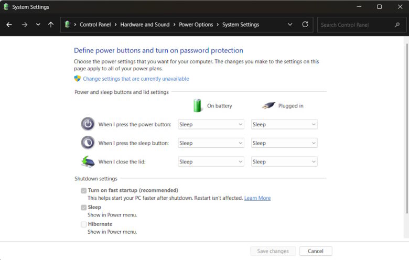
Task: Focus the Search Control Panel field
Action: point(361,25)
